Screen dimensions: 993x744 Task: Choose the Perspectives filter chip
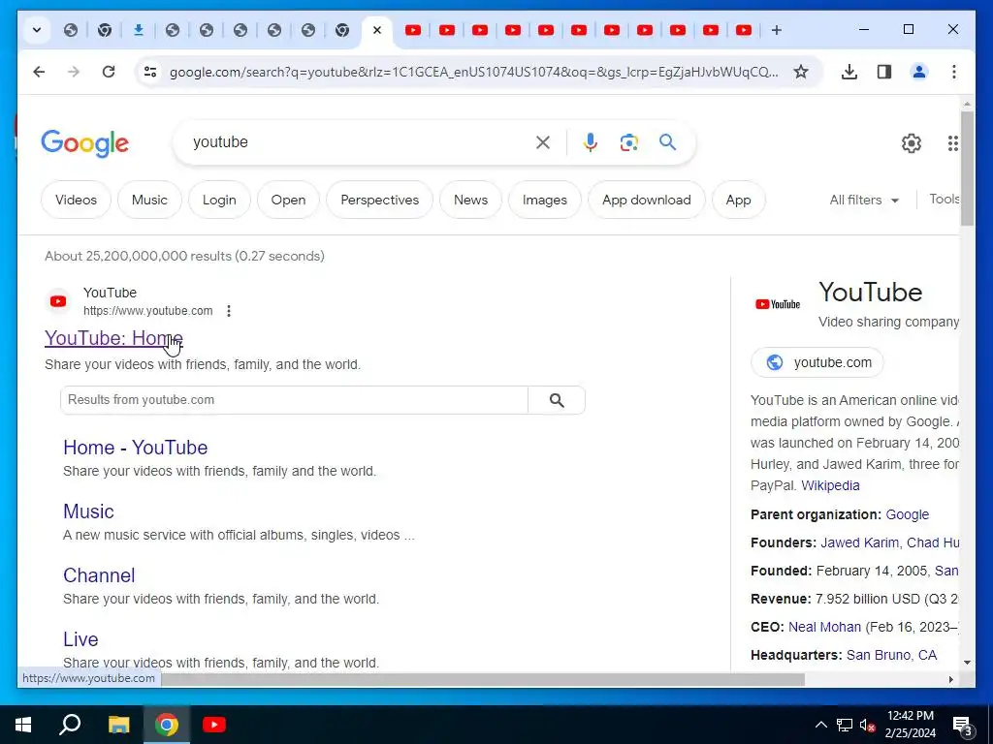point(379,200)
